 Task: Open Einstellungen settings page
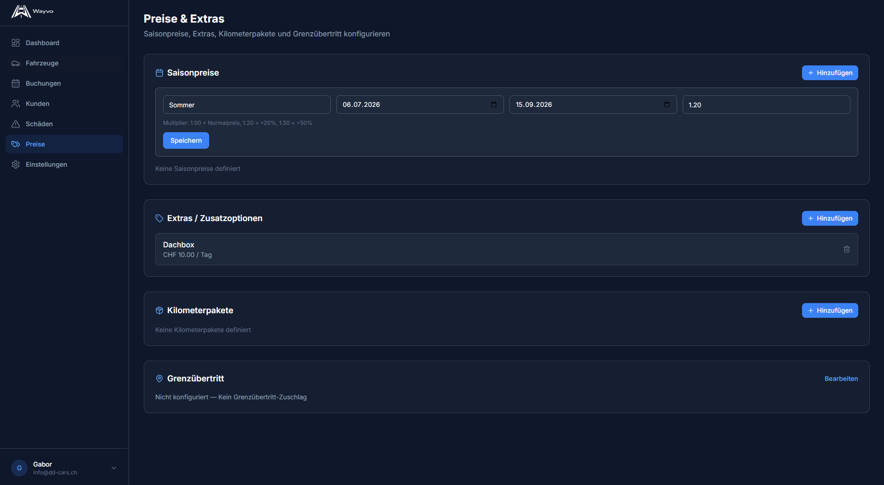[46, 164]
